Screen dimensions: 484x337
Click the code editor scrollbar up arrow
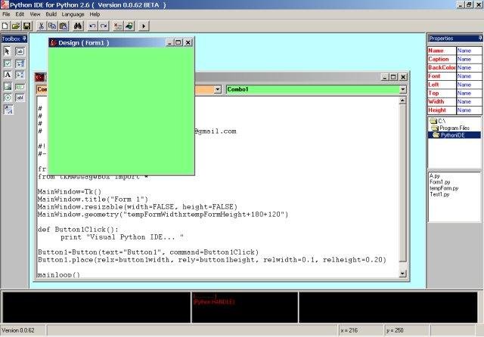coord(402,100)
